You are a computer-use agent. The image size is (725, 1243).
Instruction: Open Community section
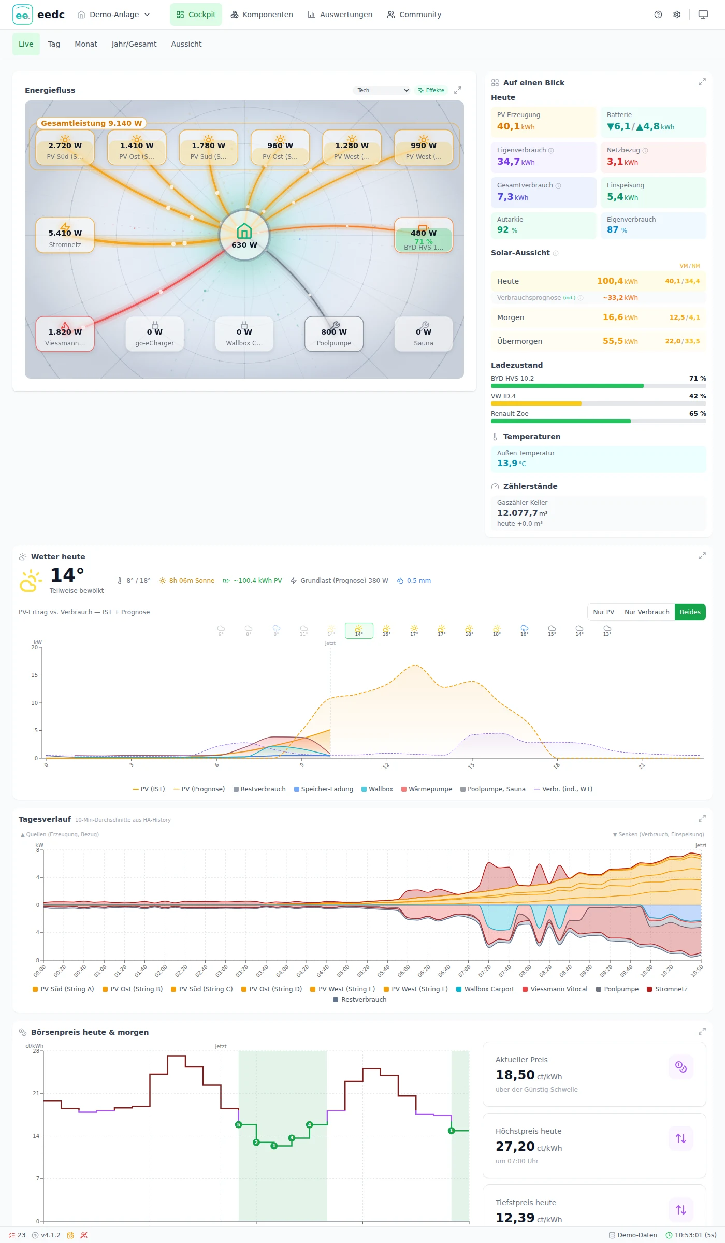pyautogui.click(x=414, y=15)
